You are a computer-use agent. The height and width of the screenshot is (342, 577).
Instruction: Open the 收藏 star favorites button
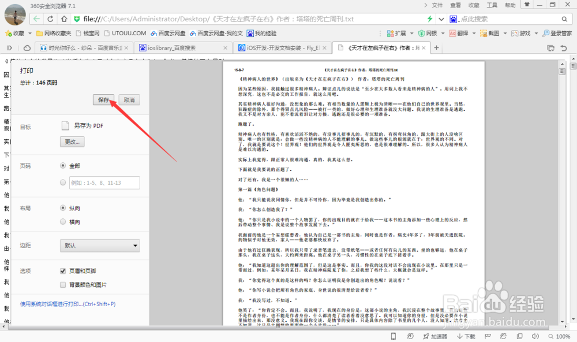[15, 33]
